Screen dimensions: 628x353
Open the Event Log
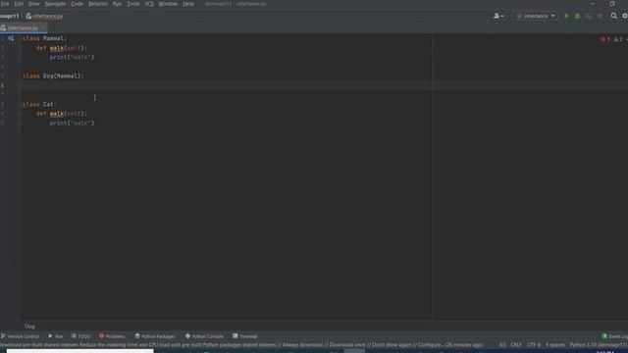point(615,336)
